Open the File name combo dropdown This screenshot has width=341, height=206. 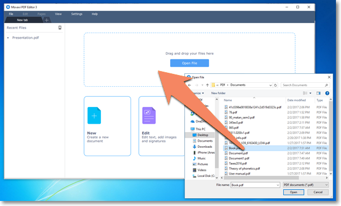pos(278,185)
